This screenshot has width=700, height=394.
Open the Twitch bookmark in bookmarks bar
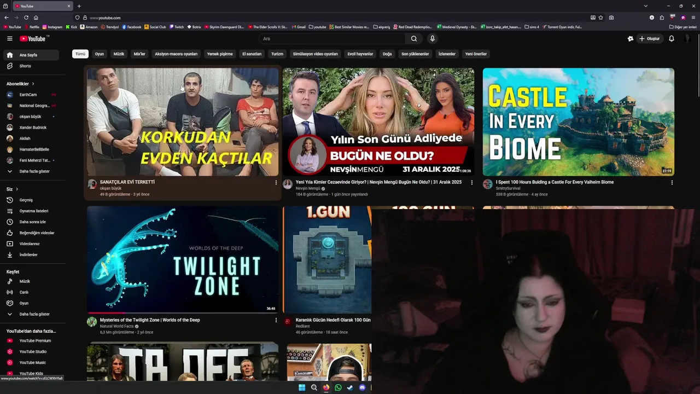(177, 27)
